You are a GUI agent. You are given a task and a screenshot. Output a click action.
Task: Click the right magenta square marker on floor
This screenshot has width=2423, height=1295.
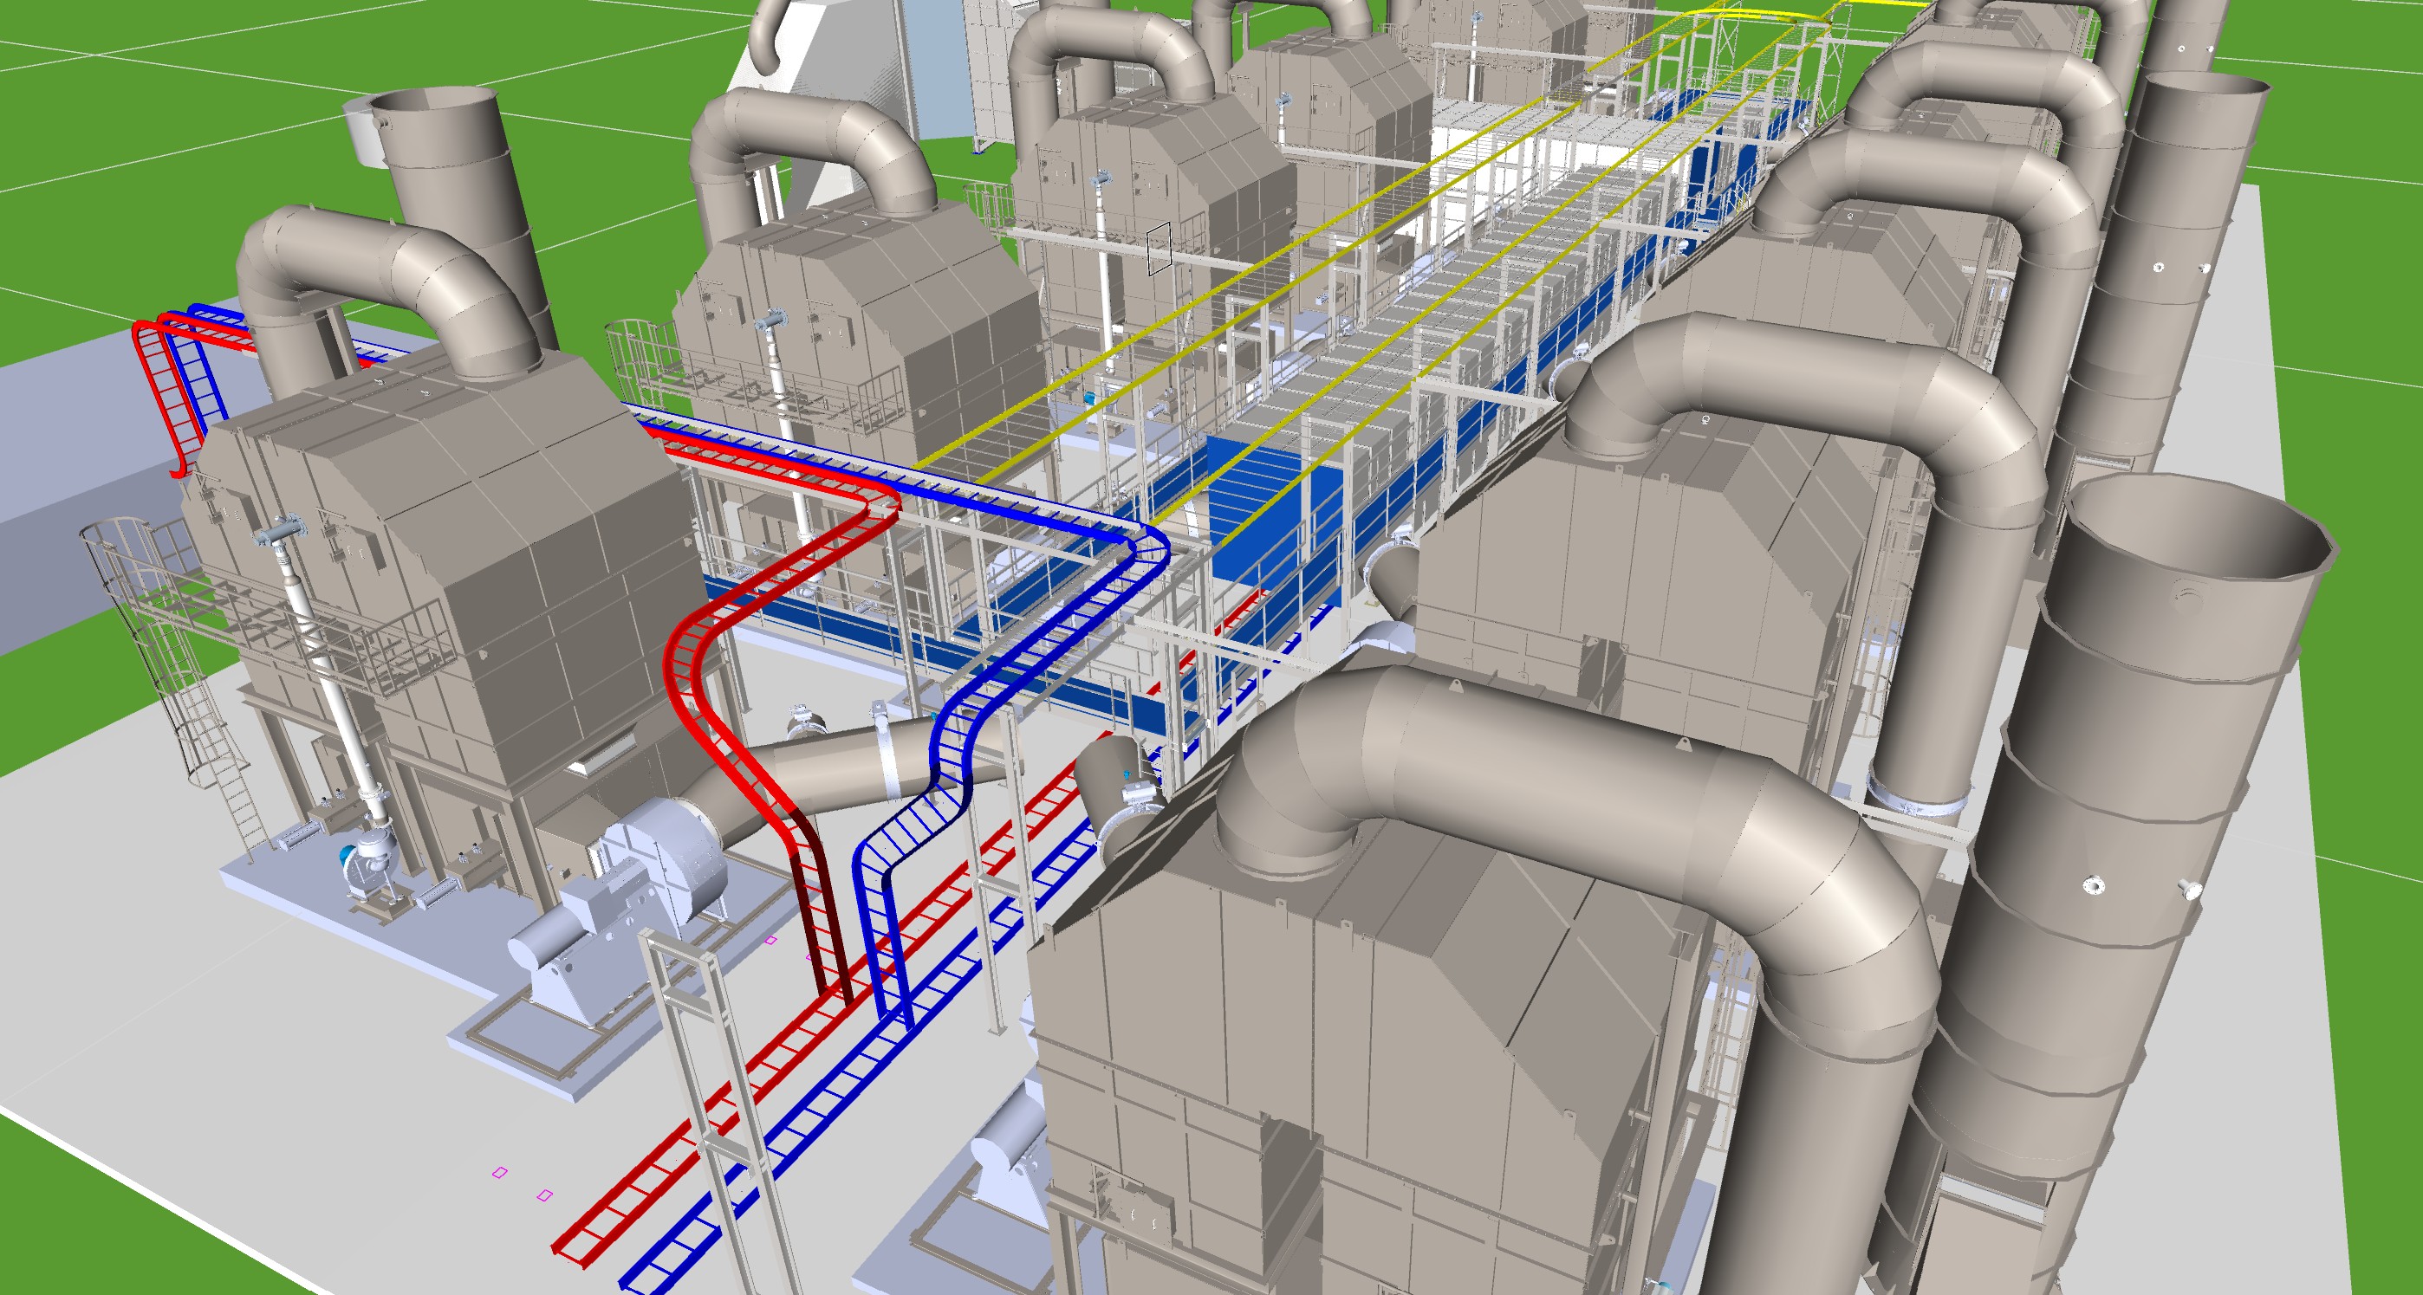pyautogui.click(x=544, y=1195)
